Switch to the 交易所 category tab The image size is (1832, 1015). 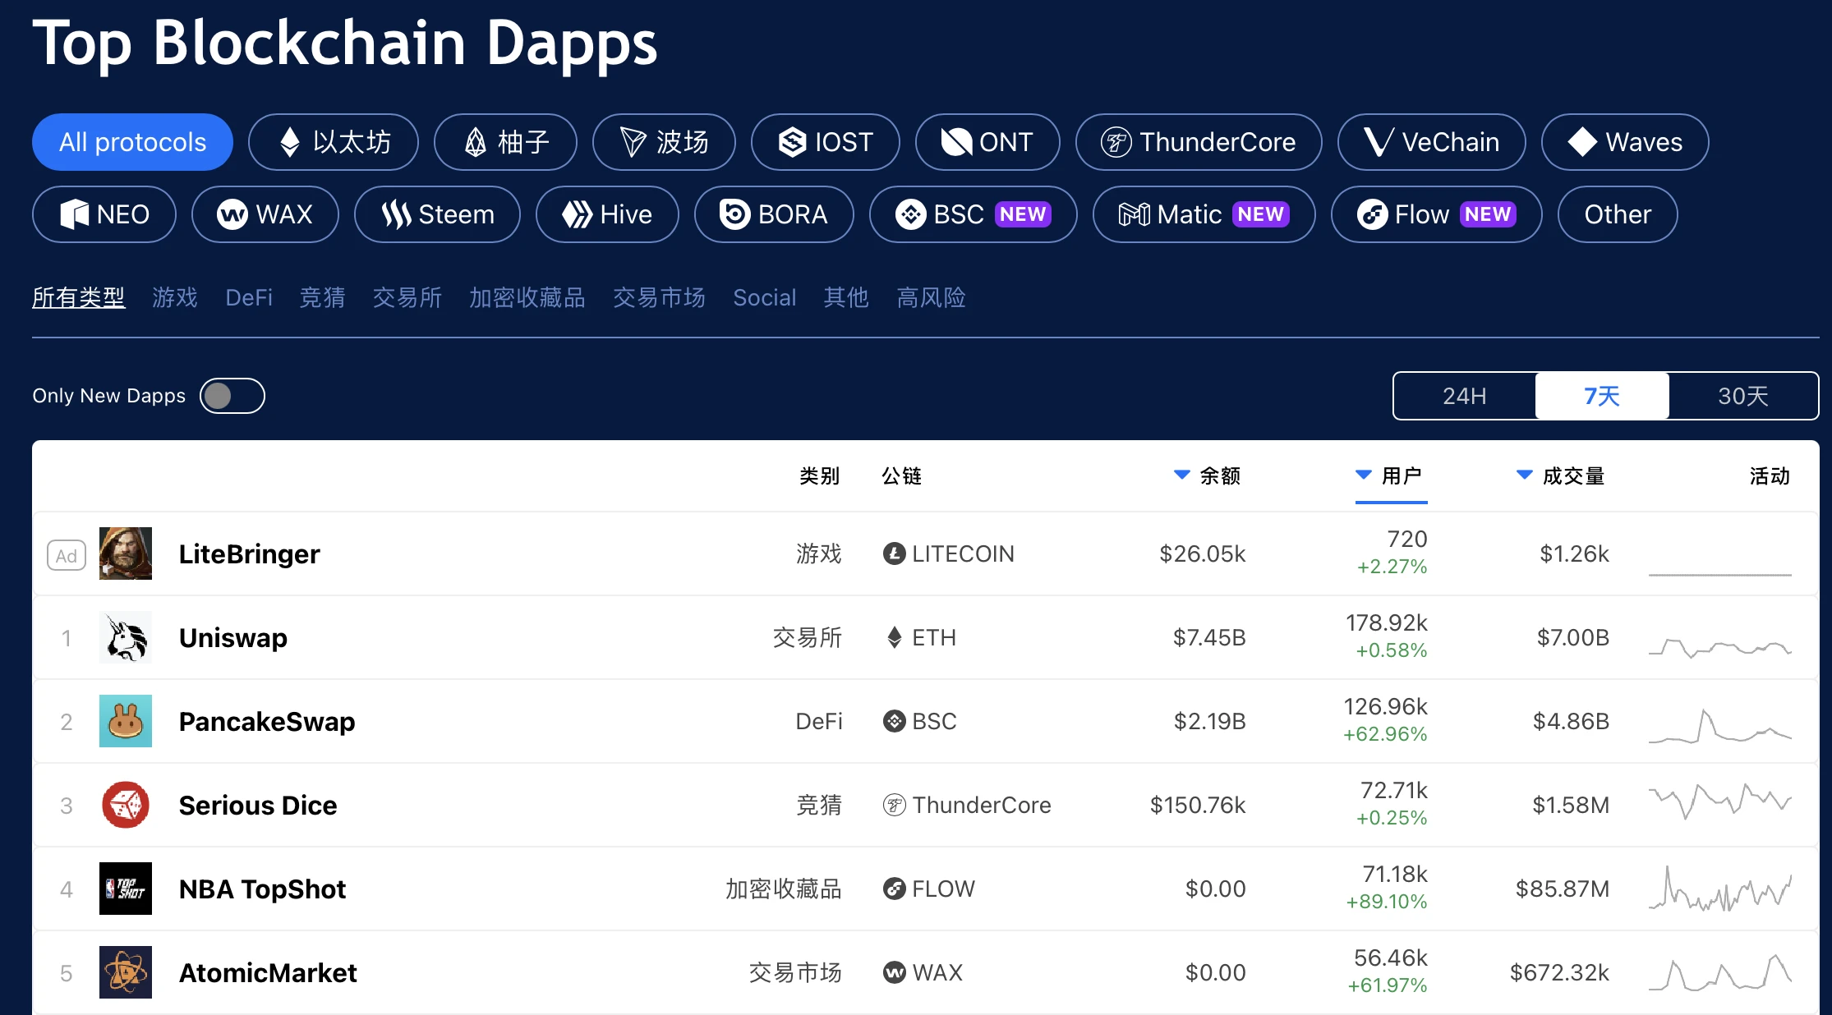407,297
